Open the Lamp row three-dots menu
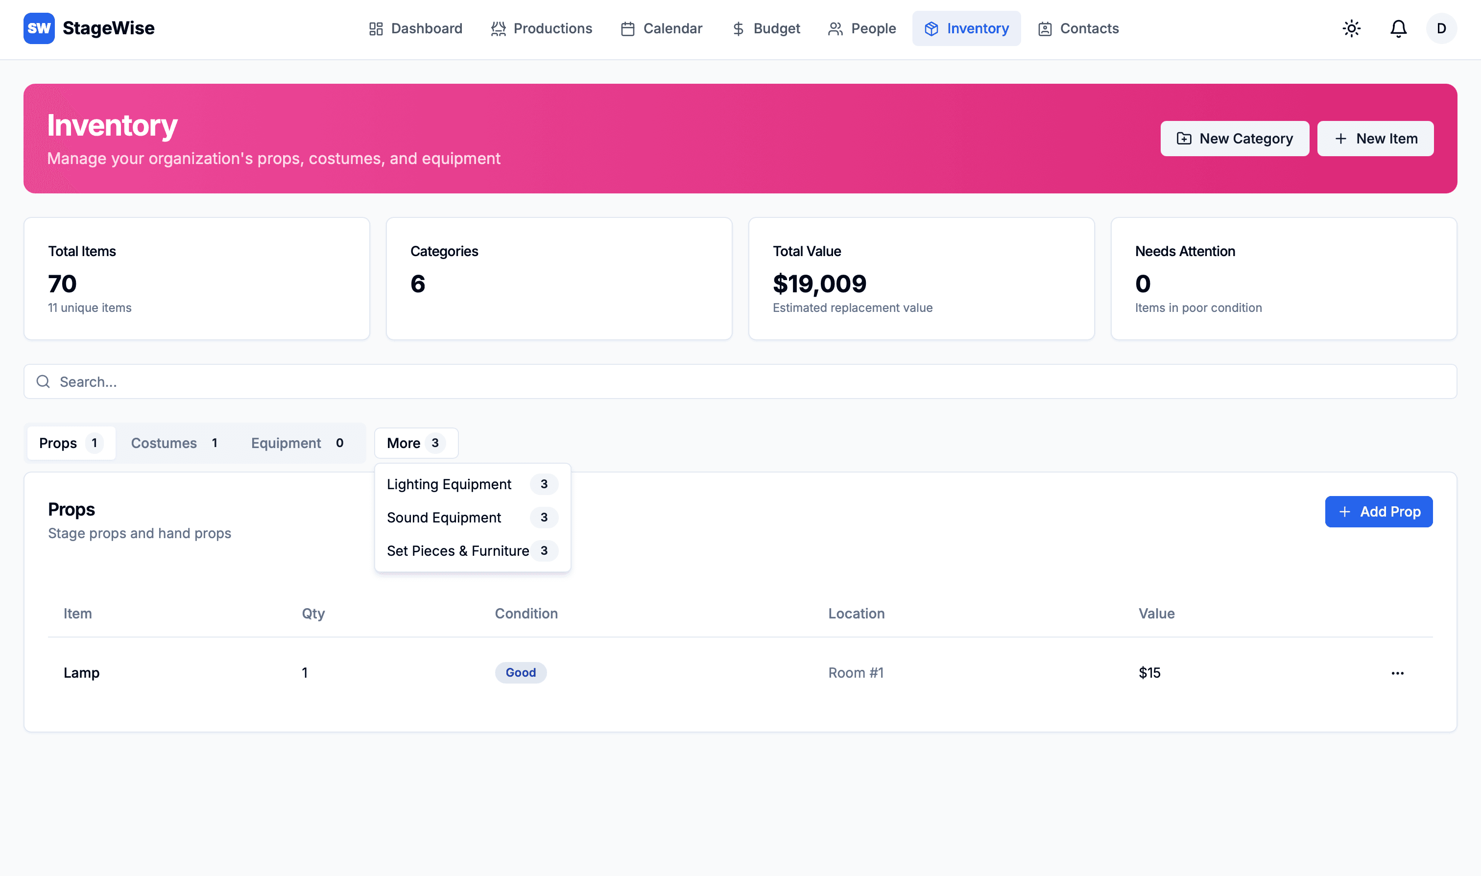The width and height of the screenshot is (1481, 876). point(1397,673)
